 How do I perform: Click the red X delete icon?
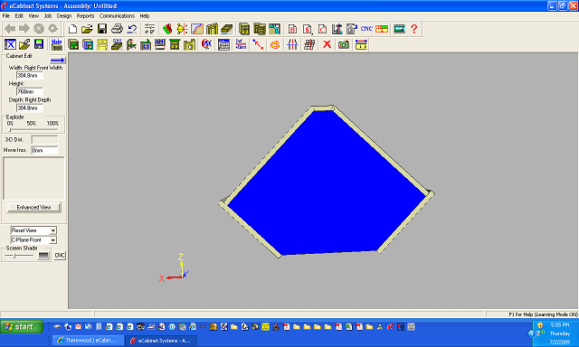click(x=327, y=44)
